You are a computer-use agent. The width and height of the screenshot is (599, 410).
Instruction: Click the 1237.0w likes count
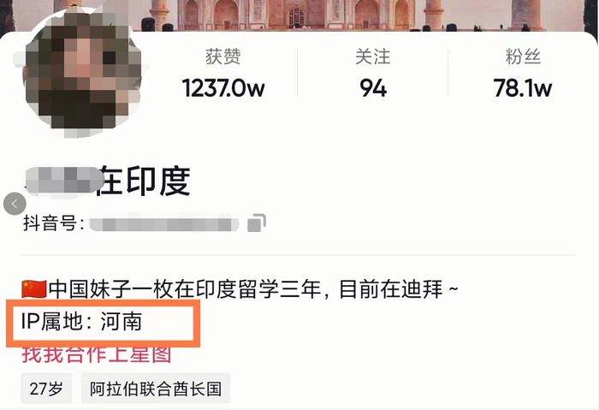(223, 88)
